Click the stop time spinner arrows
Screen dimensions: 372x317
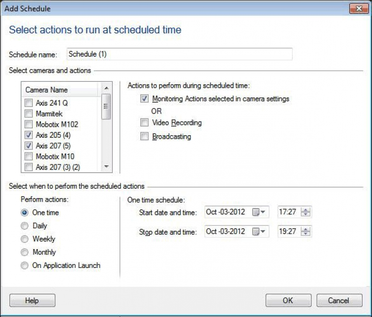(306, 232)
